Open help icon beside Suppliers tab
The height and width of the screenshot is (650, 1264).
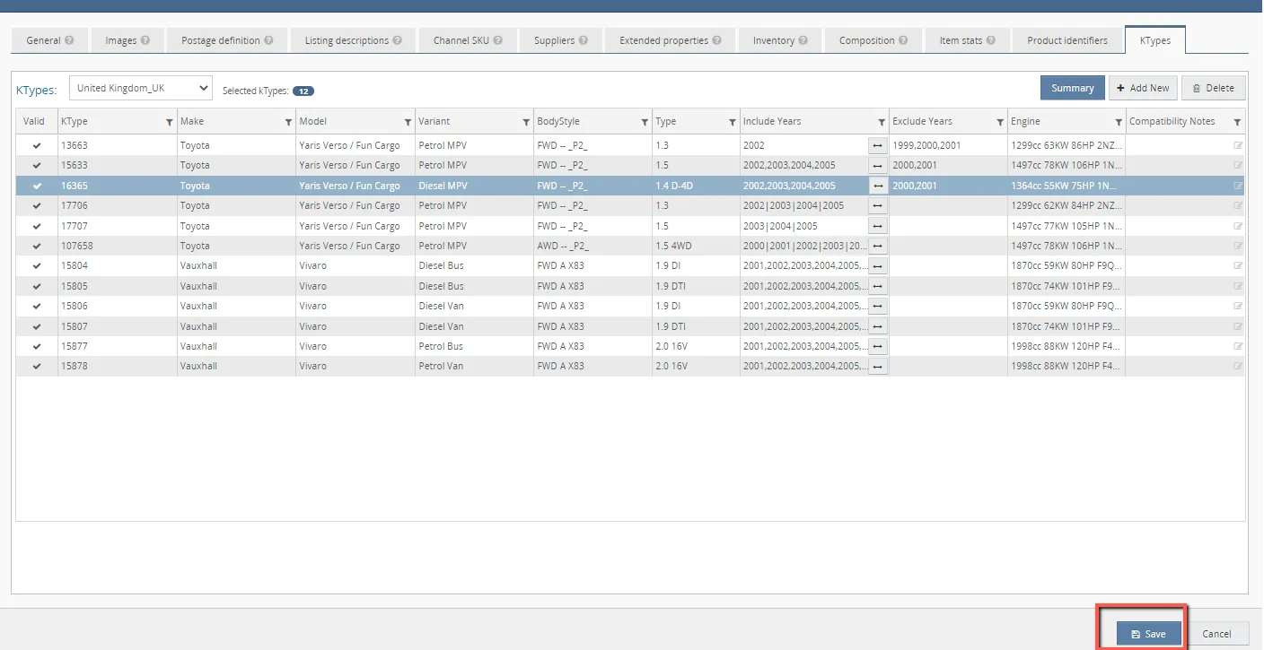584,40
